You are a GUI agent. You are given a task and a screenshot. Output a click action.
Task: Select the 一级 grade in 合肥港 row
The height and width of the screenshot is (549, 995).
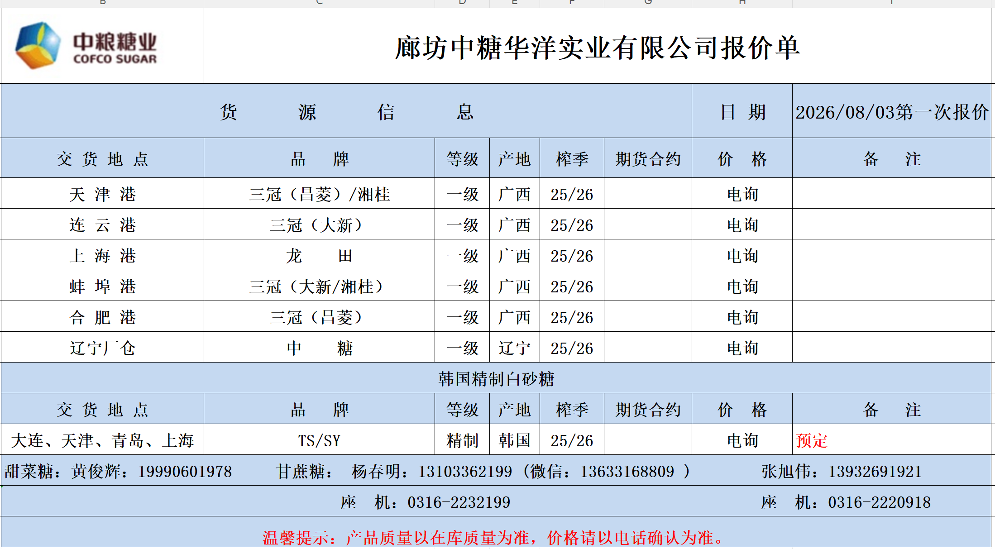pos(462,317)
